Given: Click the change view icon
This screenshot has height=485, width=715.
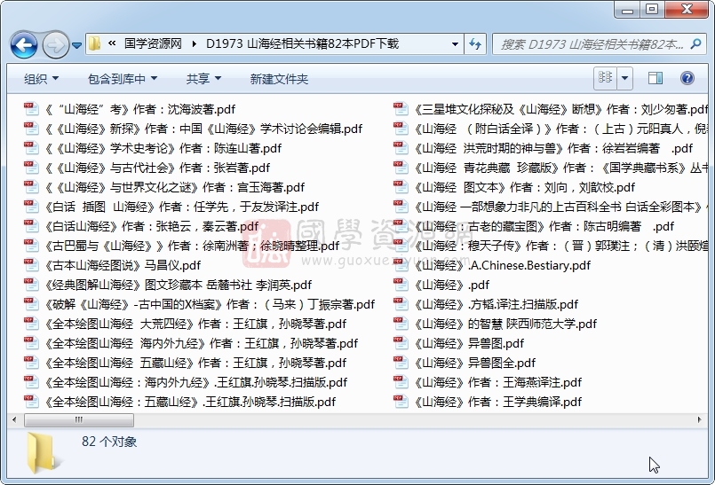Looking at the screenshot, I should pos(606,79).
